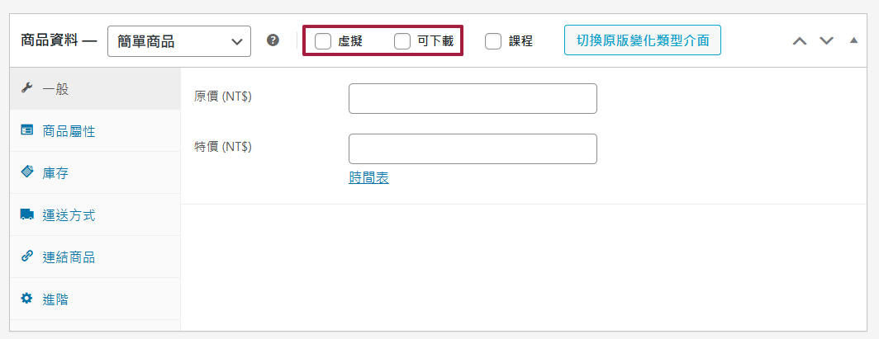The image size is (879, 339).
Task: Click the 庫存 tag icon
Action: point(26,172)
